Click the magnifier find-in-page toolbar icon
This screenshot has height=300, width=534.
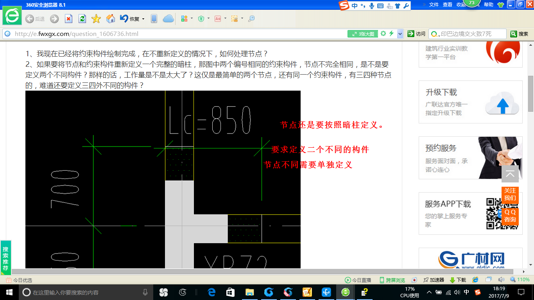pyautogui.click(x=251, y=18)
